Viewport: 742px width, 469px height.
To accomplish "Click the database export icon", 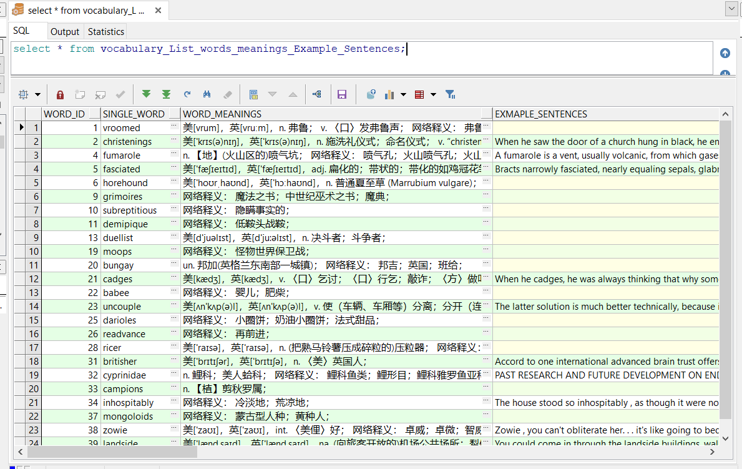I will 371,94.
